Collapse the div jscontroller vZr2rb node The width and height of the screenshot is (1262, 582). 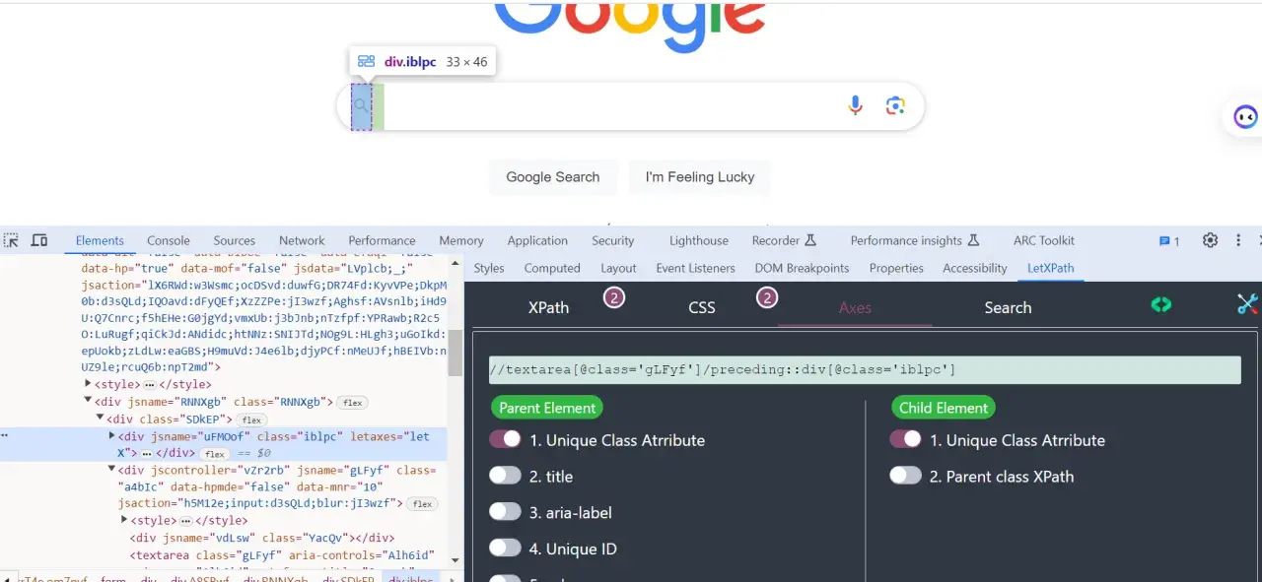pos(112,470)
